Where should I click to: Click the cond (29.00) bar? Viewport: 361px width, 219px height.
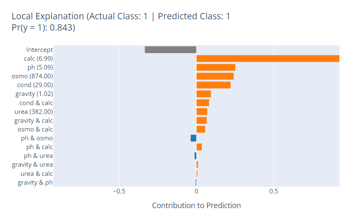point(213,85)
